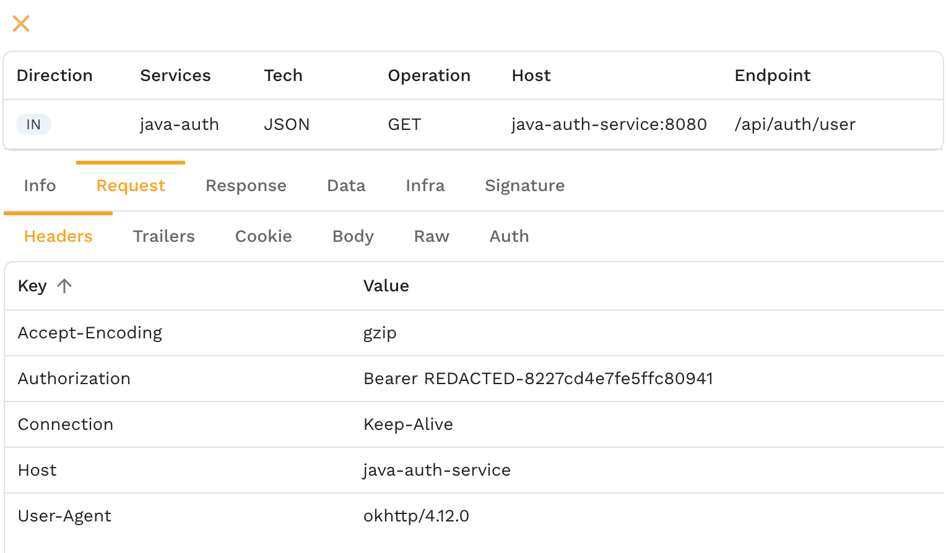
Task: Switch to the Body sub-tab
Action: coord(353,236)
